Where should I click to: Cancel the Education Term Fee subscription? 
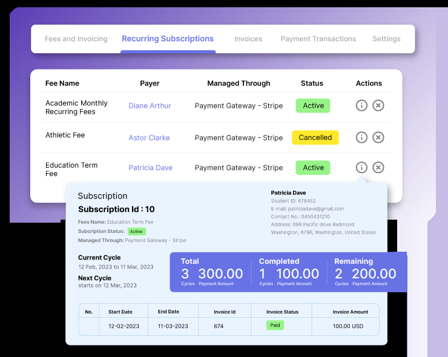(x=378, y=168)
